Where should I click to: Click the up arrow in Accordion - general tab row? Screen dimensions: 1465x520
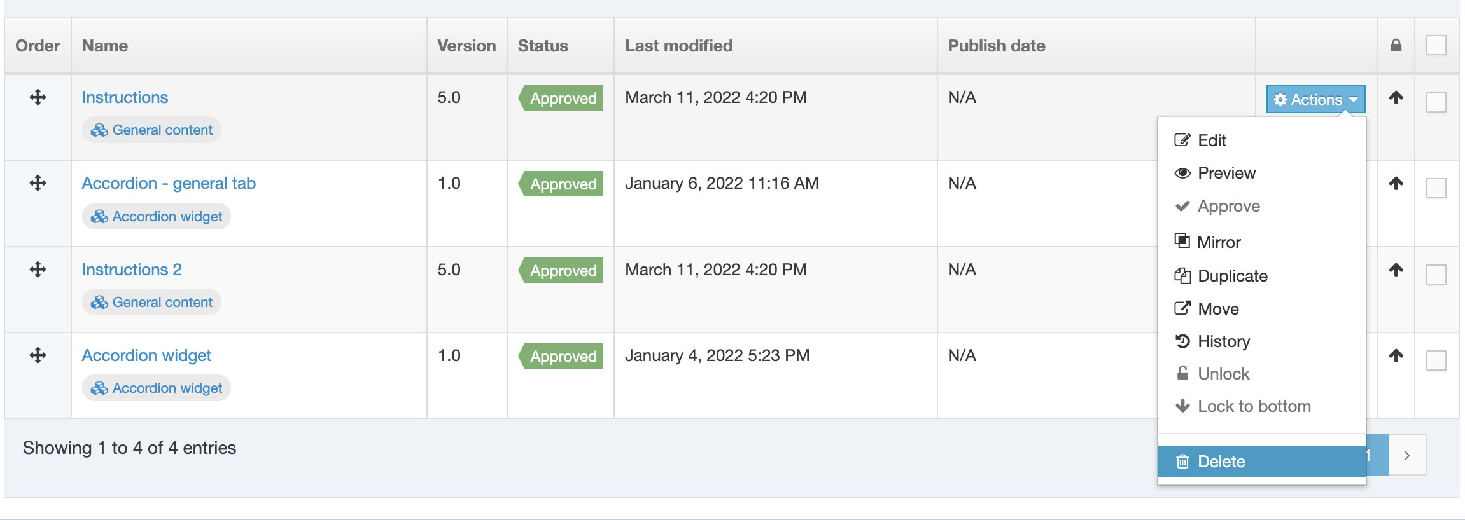coord(1396,184)
